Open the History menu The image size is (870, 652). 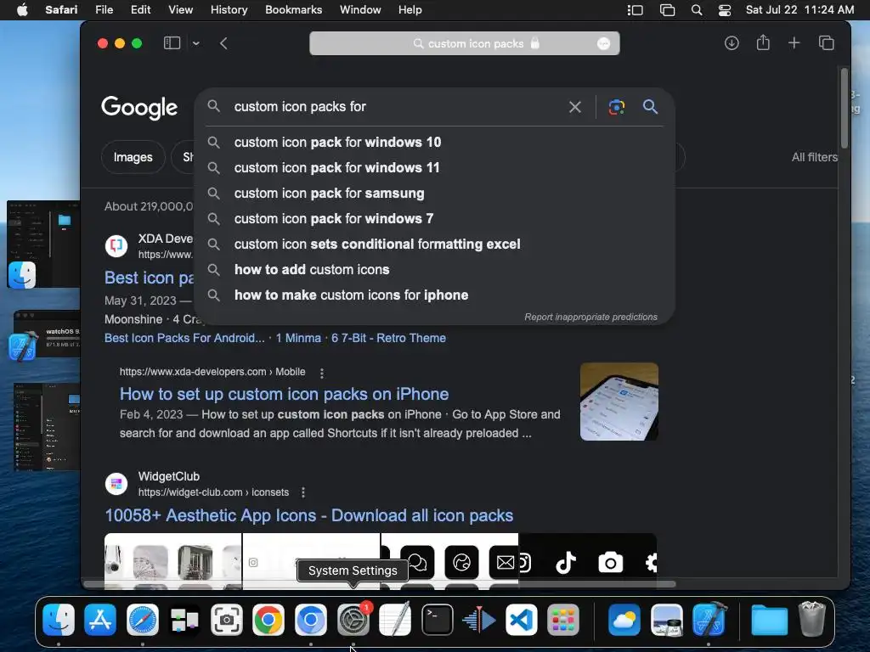coord(229,10)
